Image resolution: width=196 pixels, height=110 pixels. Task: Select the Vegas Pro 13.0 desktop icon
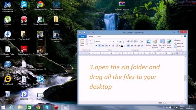tap(57, 36)
